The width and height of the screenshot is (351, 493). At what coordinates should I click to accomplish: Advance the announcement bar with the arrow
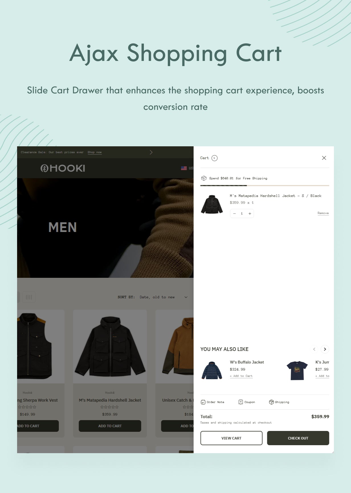[x=151, y=152]
